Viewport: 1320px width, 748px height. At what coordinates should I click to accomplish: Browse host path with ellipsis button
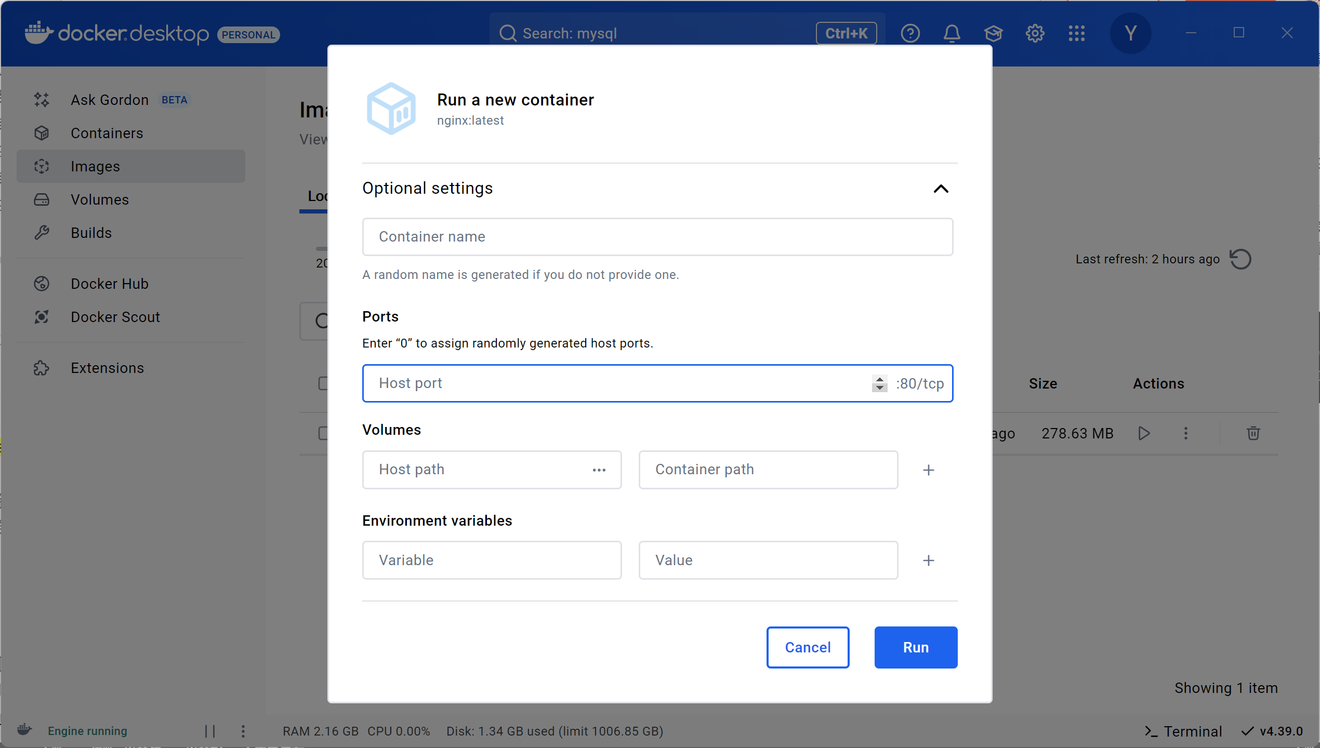coord(599,470)
